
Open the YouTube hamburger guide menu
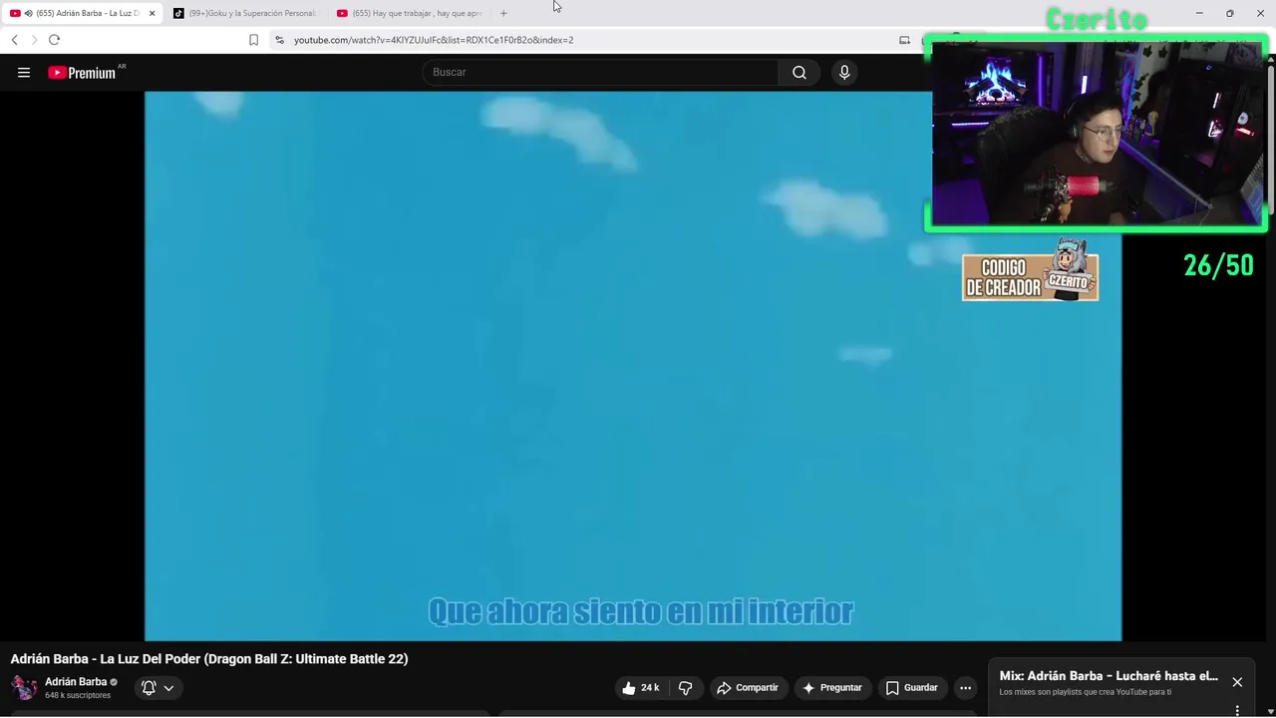[24, 72]
